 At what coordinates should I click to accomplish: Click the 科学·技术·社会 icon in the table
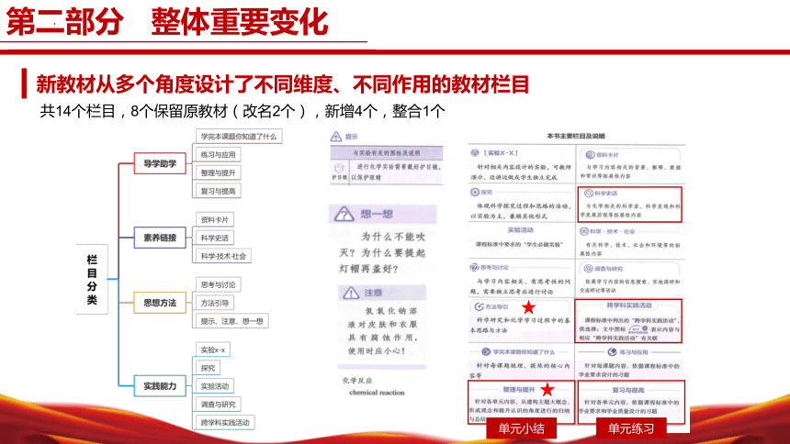point(584,231)
